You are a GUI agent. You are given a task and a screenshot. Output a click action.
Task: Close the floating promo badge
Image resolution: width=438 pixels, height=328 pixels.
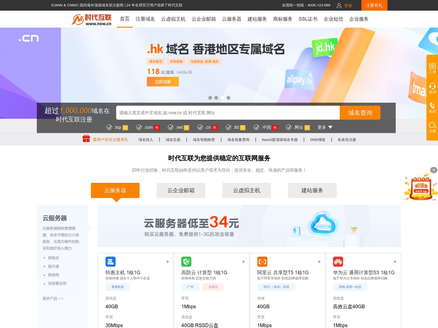pos(434,170)
